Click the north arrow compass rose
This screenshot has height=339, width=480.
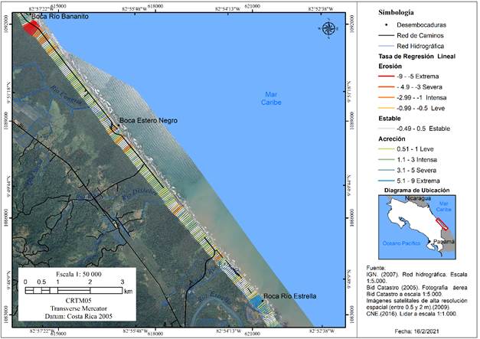point(329,28)
